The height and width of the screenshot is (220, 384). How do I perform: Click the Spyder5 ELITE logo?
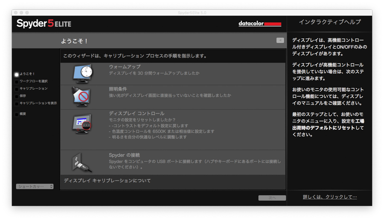(44, 24)
